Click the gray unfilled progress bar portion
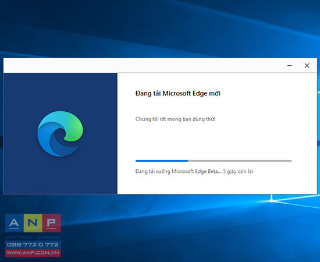 [240, 161]
